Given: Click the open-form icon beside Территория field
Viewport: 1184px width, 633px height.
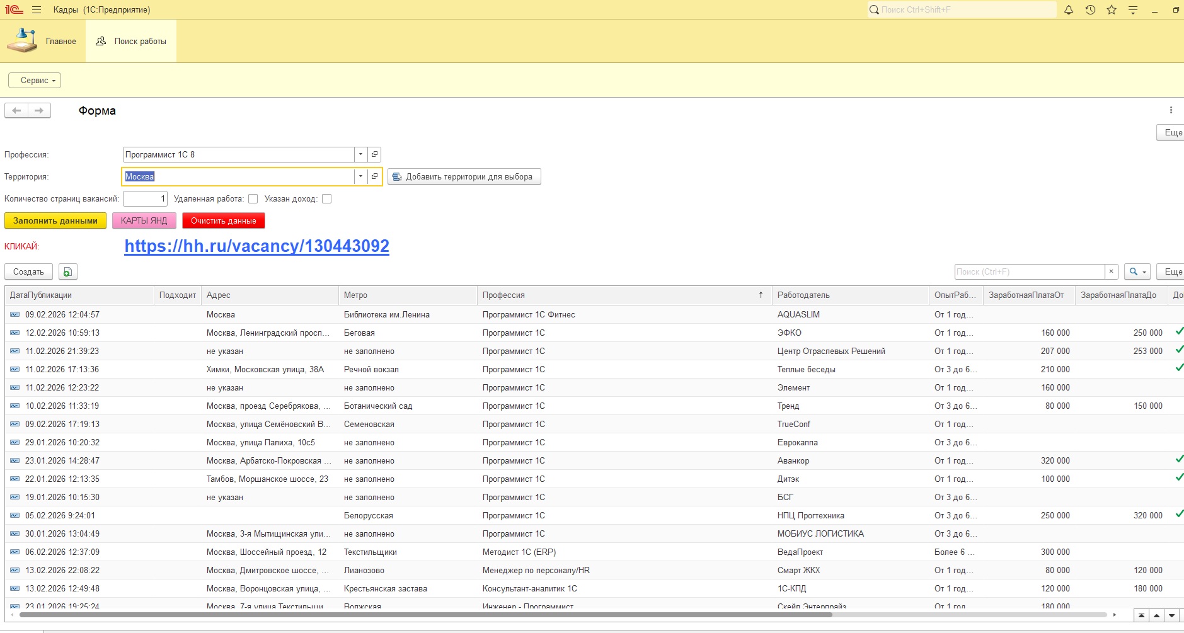Looking at the screenshot, I should click(374, 176).
